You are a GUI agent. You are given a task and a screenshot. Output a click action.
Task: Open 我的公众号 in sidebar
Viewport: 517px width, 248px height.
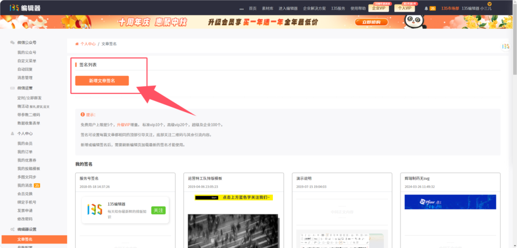27,53
